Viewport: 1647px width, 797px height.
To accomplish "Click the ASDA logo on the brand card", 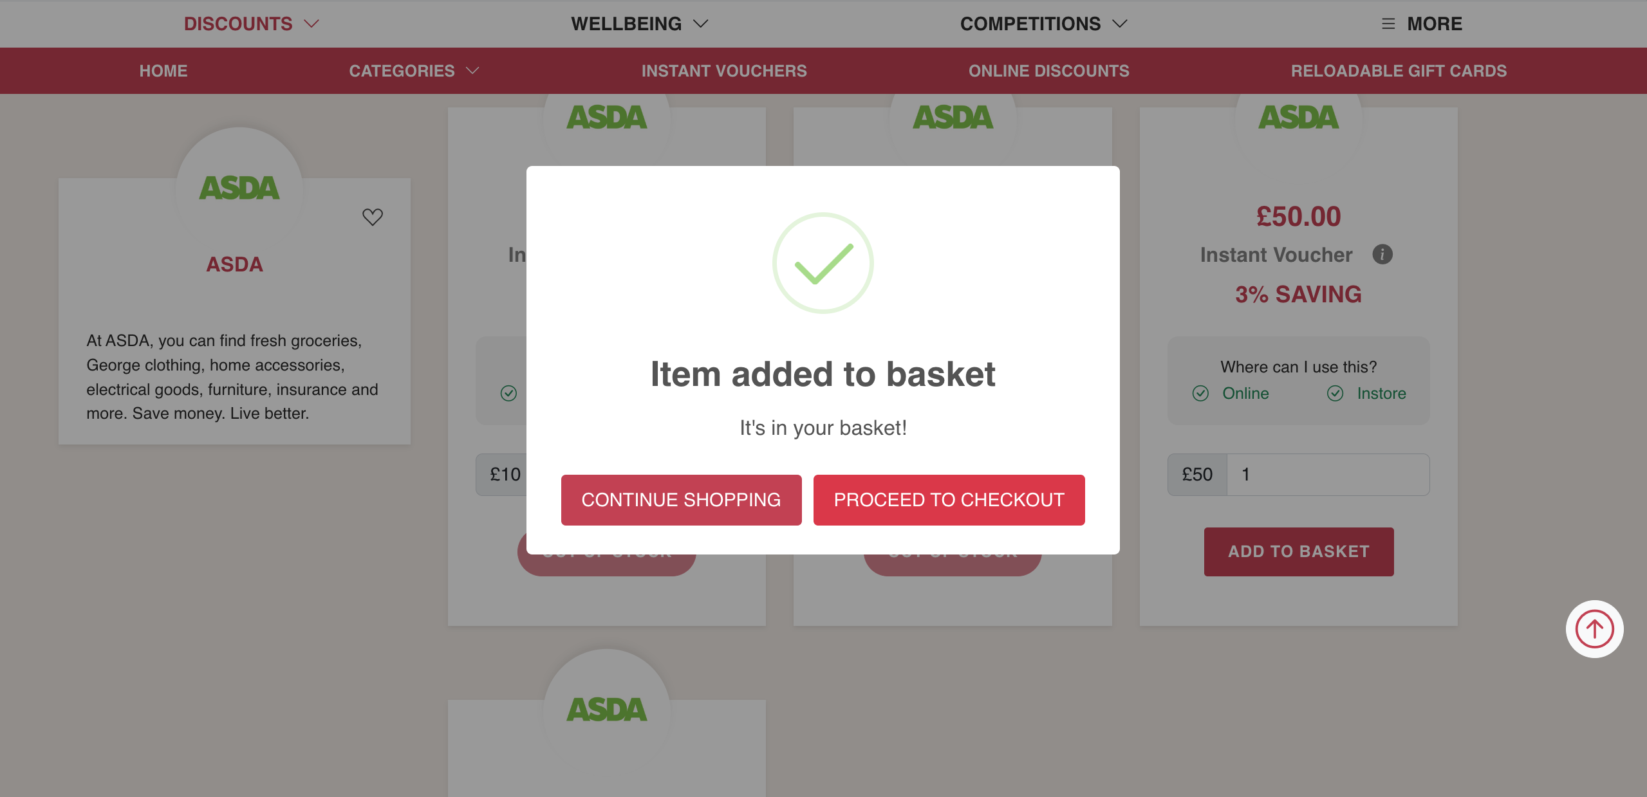I will click(x=239, y=188).
